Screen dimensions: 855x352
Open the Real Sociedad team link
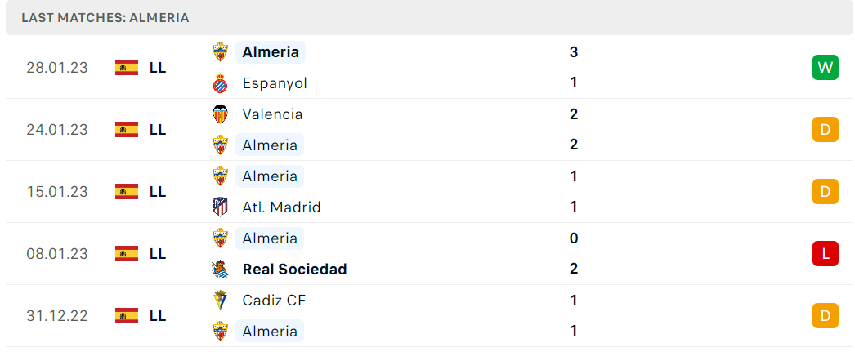tap(294, 270)
